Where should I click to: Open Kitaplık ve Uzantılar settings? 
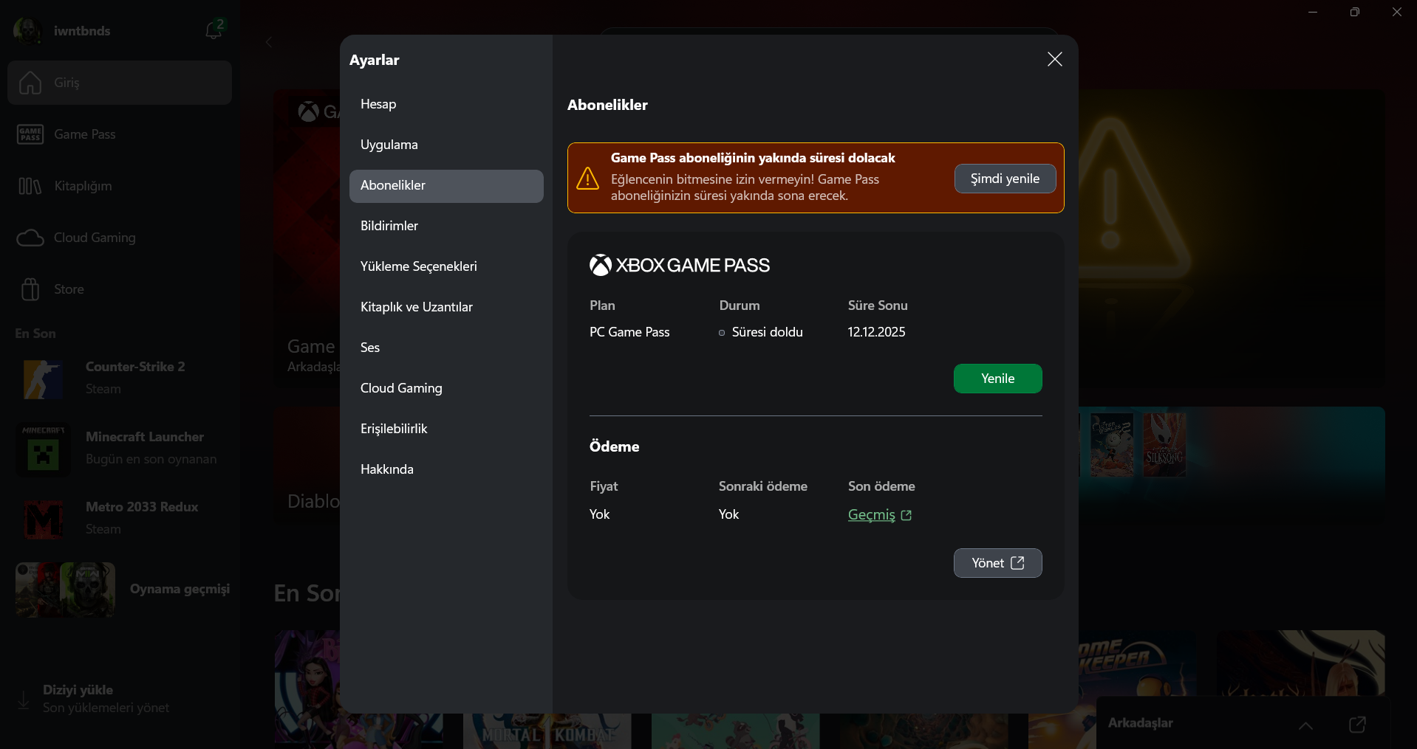click(x=446, y=308)
